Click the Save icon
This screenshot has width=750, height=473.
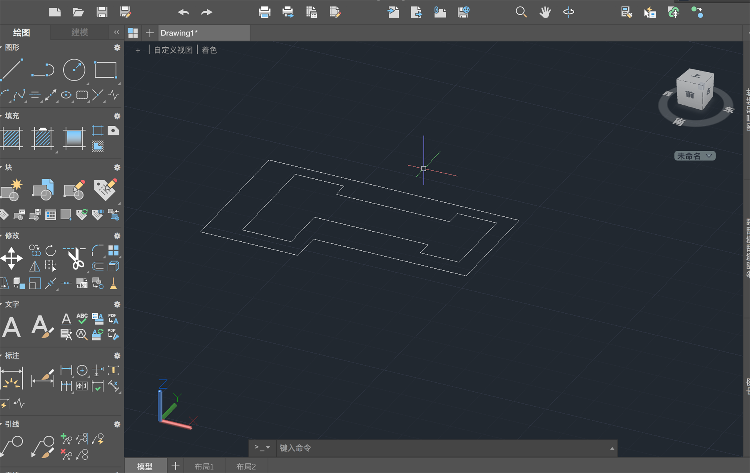click(x=102, y=12)
